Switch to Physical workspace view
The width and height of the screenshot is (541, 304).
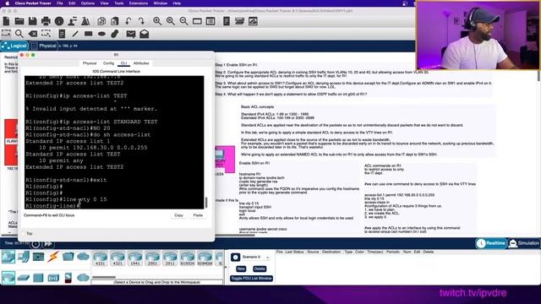[43, 46]
